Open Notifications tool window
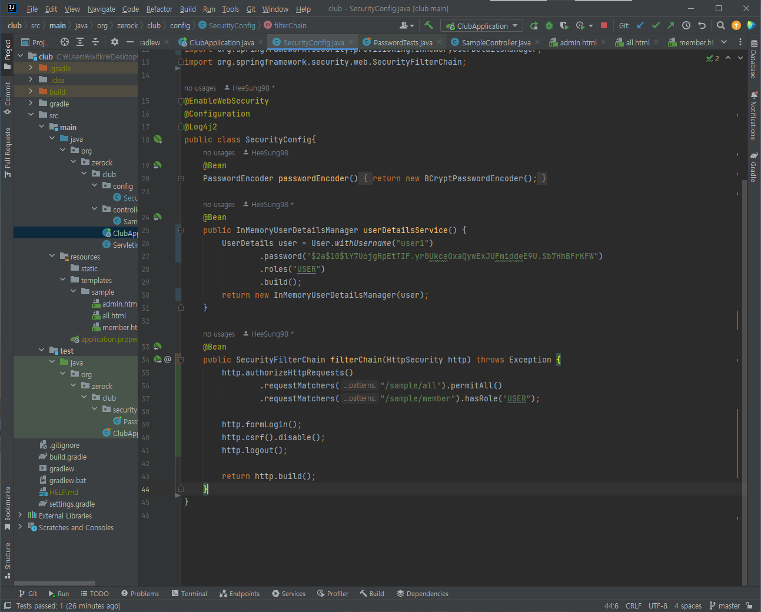Screen dimensions: 761x612 tap(753, 116)
